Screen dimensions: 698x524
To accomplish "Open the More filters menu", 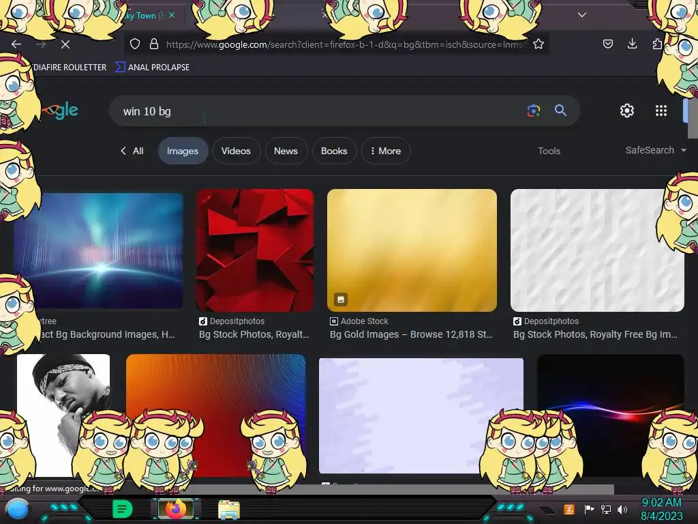I will pyautogui.click(x=386, y=151).
